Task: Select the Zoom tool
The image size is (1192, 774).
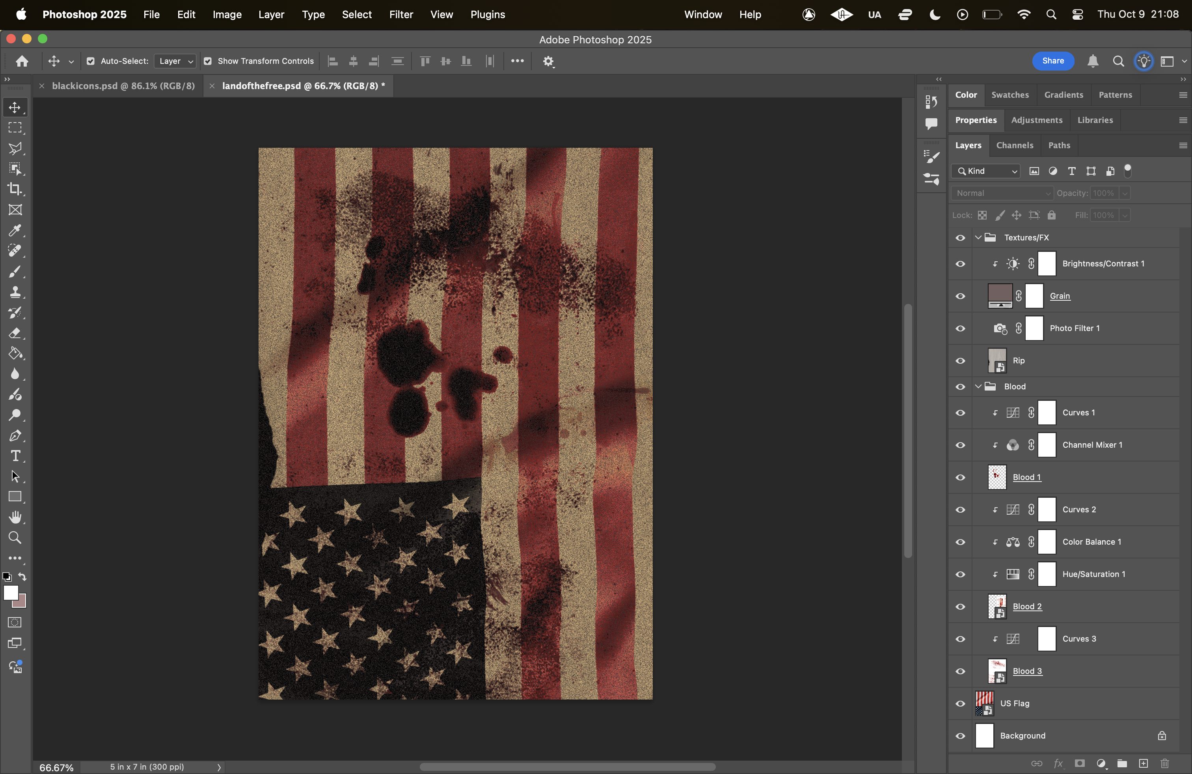Action: tap(15, 537)
